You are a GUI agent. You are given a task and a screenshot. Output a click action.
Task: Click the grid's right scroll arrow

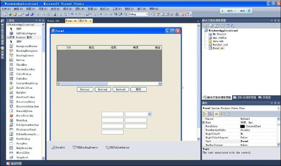(160, 83)
